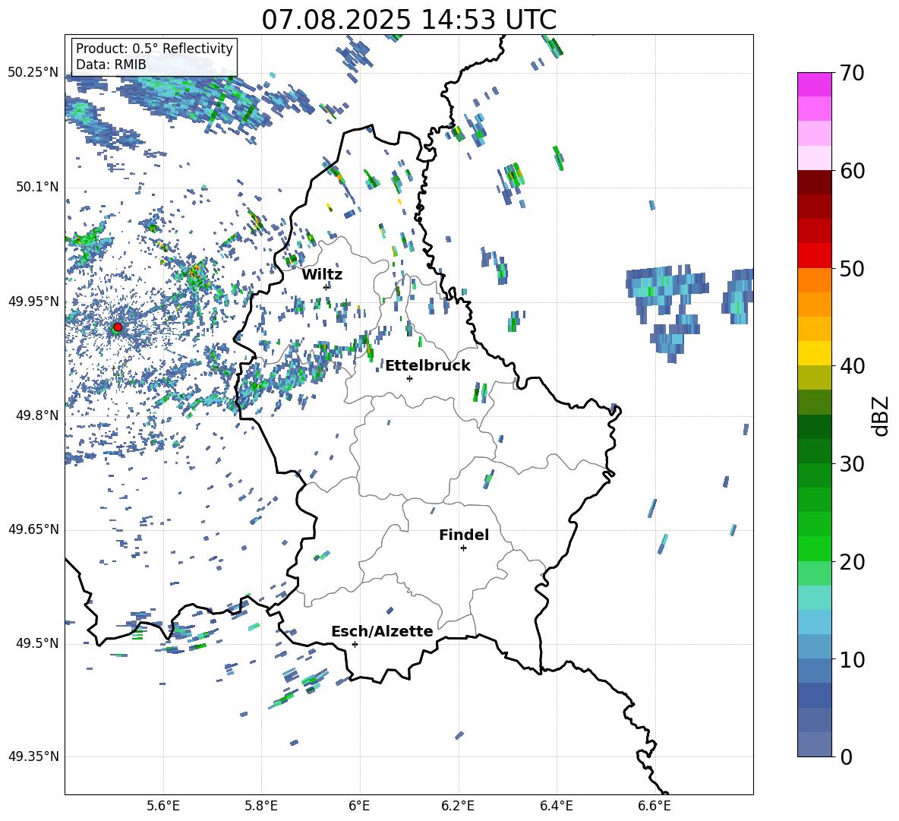Click the Esch/Alzette city label
The width and height of the screenshot is (899, 821).
[x=382, y=632]
